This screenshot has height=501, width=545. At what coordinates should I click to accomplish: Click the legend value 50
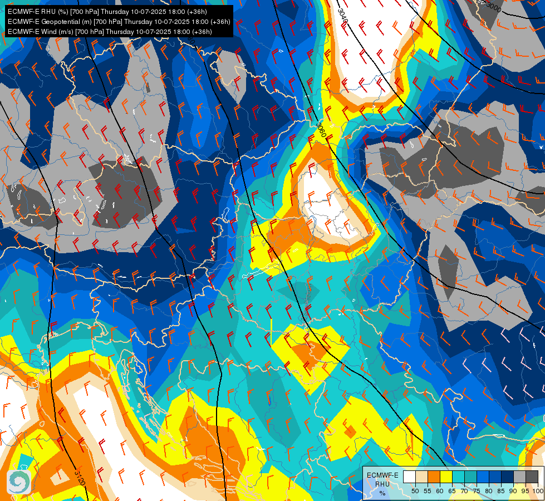(415, 491)
